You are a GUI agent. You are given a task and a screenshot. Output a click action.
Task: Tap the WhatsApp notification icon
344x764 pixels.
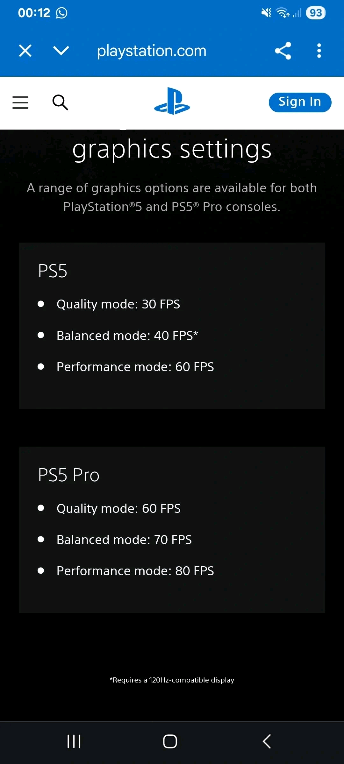[x=62, y=13]
